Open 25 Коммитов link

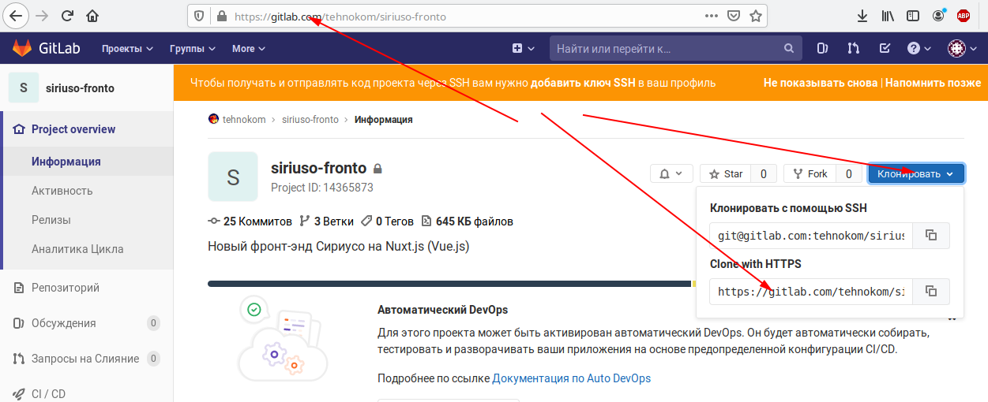pos(250,221)
